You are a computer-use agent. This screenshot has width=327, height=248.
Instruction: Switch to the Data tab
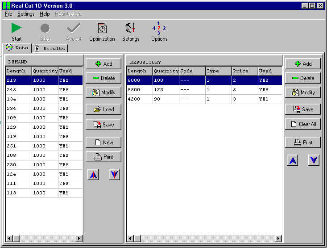[17, 48]
